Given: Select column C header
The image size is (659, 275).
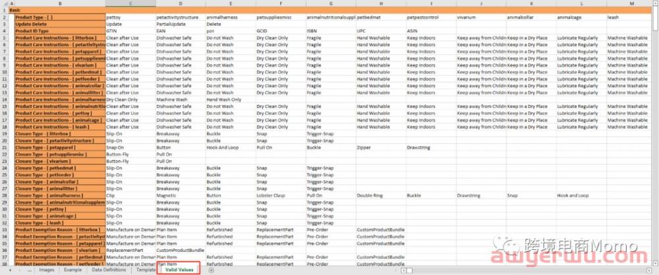Looking at the screenshot, I should click(x=130, y=3).
